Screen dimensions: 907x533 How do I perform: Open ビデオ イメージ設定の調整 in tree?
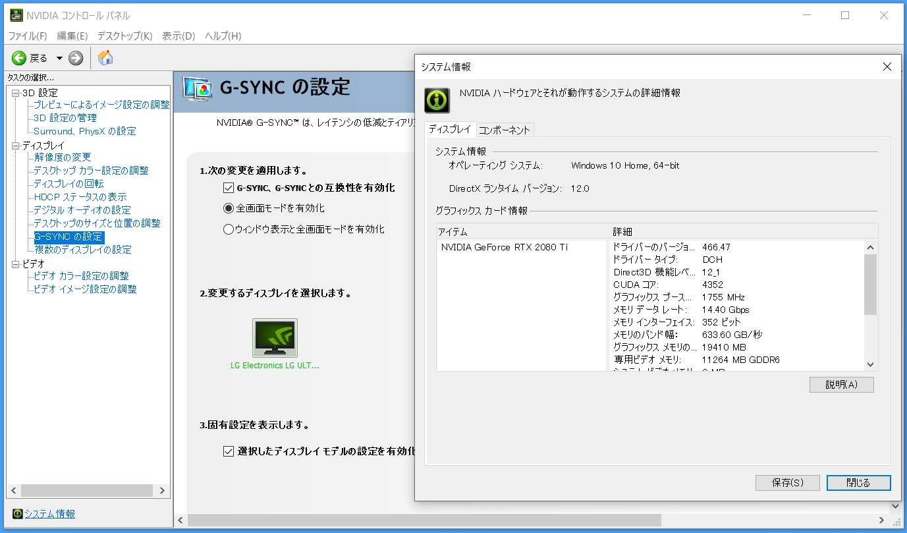click(86, 289)
